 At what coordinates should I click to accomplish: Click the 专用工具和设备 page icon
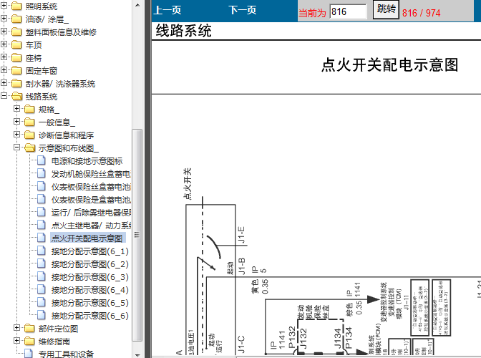click(29, 354)
